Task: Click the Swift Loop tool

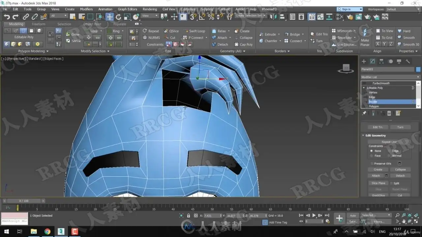Action: coord(195,31)
